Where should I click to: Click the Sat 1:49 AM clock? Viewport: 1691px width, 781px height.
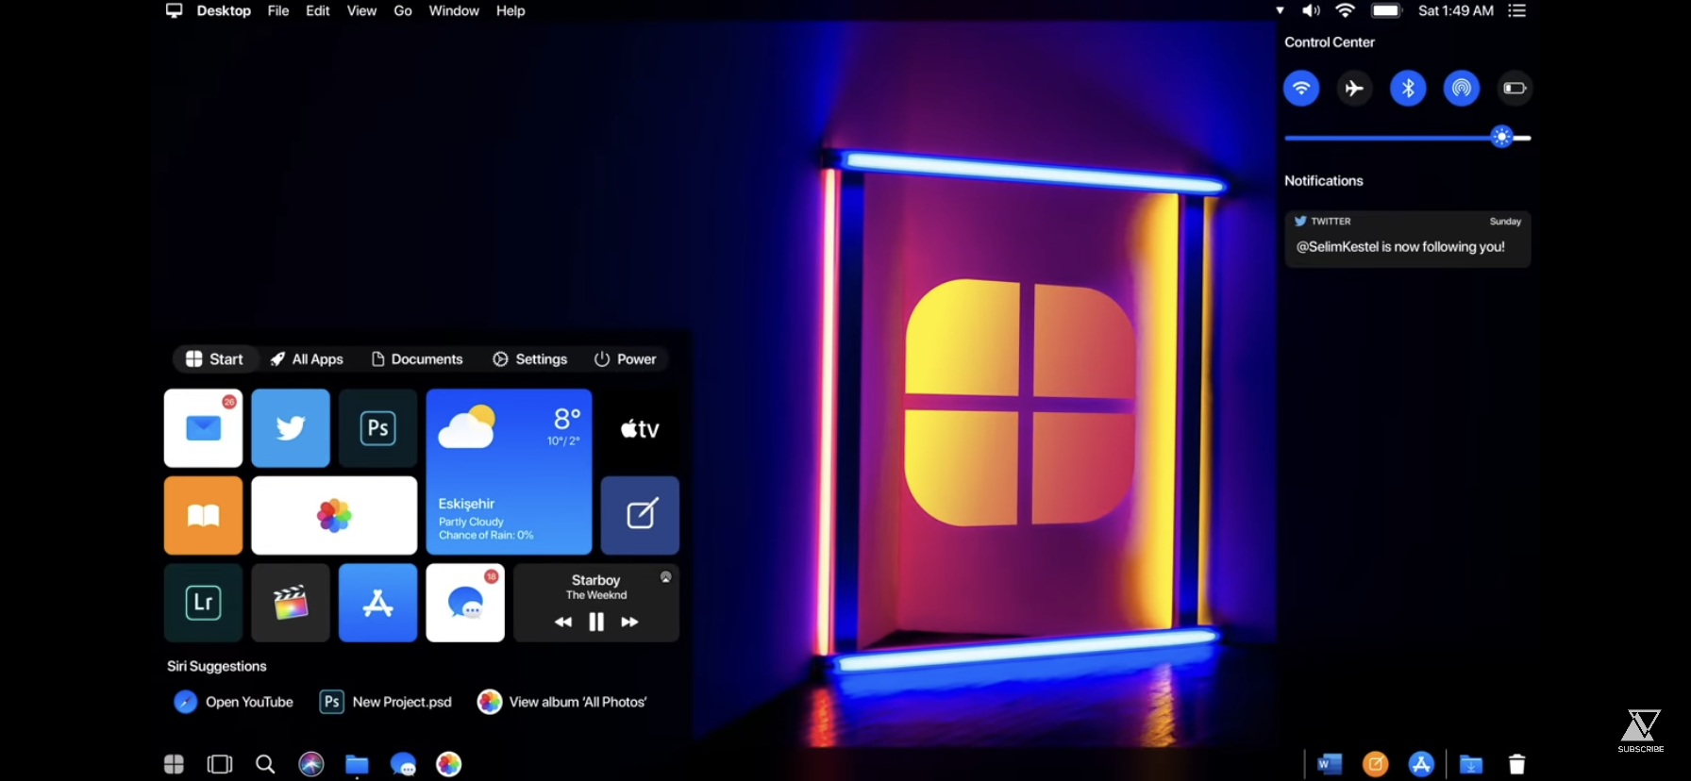(1456, 10)
